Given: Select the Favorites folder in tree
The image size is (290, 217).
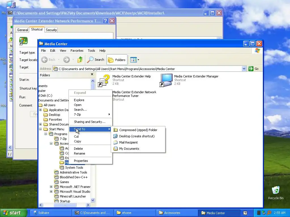Looking at the screenshot, I should 55,120.
